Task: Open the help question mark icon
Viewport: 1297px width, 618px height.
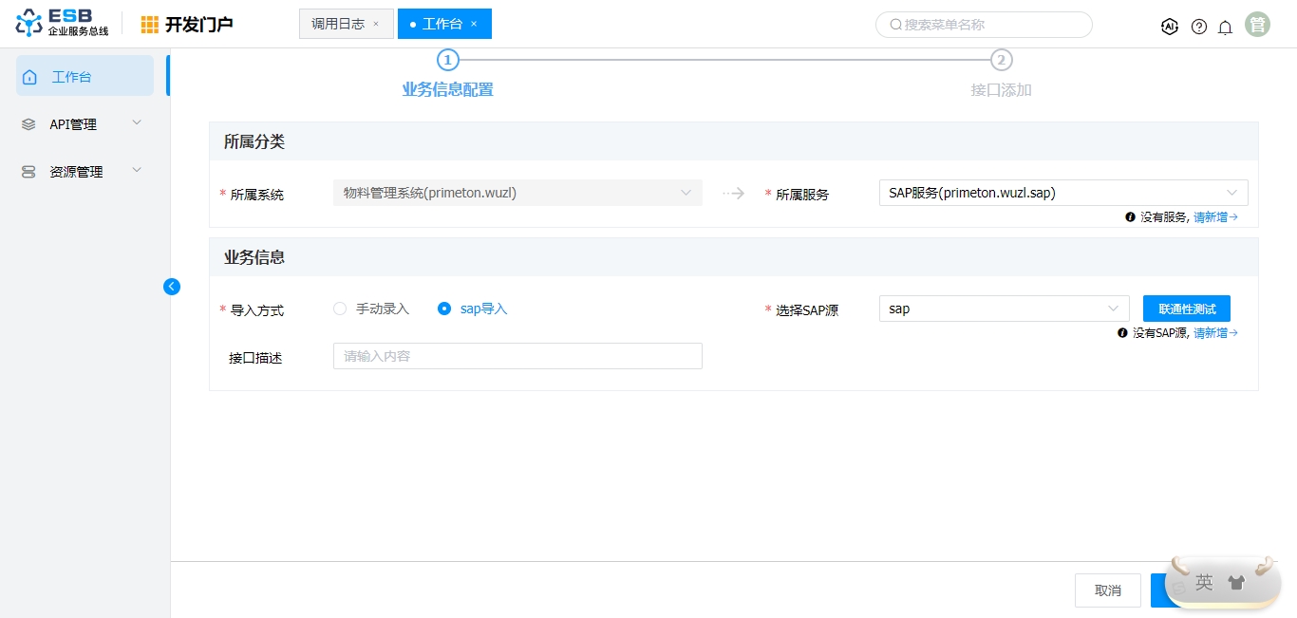Action: (x=1198, y=27)
